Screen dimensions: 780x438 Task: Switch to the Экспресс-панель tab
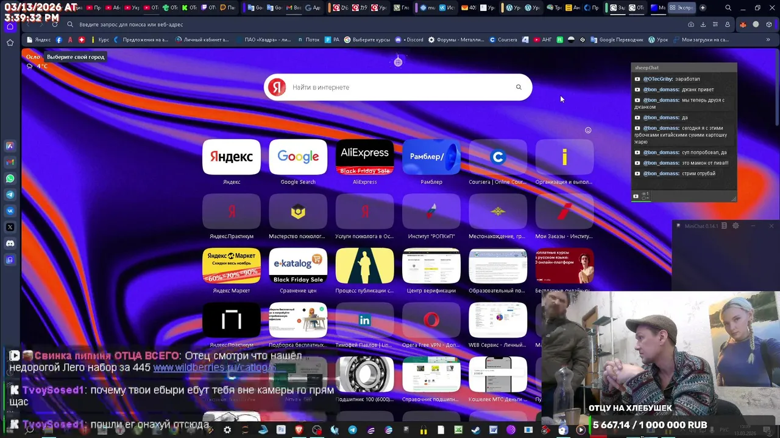tap(681, 8)
